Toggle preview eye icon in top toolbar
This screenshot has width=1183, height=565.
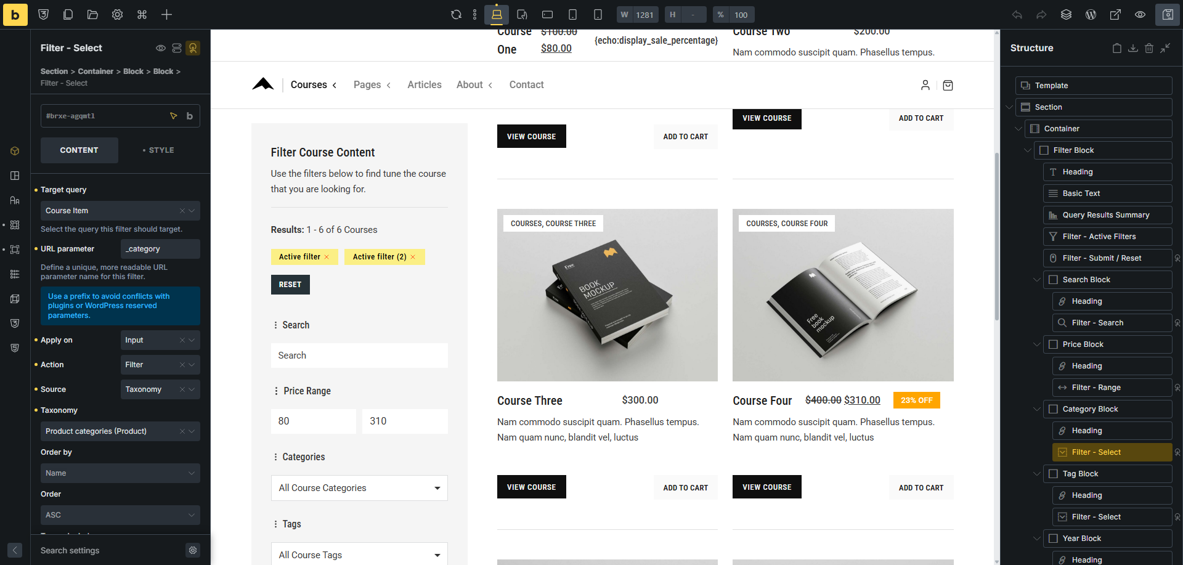1140,15
